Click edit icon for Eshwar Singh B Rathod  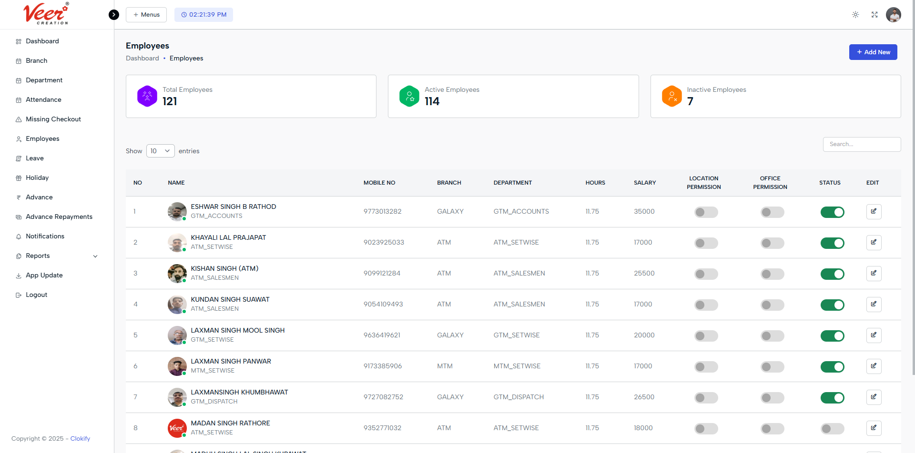pos(874,211)
